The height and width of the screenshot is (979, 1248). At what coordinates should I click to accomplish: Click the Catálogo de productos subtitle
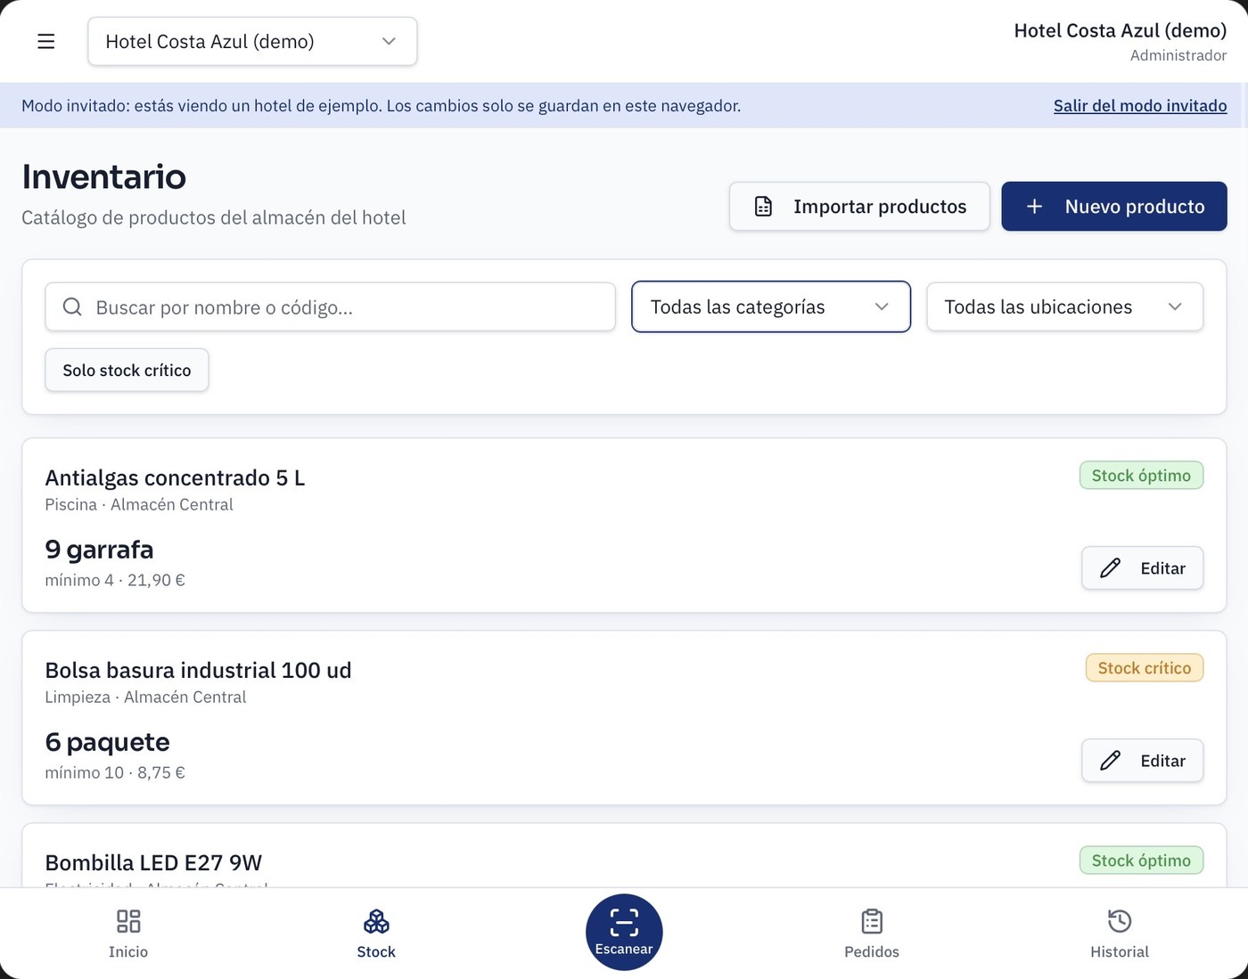pyautogui.click(x=214, y=218)
